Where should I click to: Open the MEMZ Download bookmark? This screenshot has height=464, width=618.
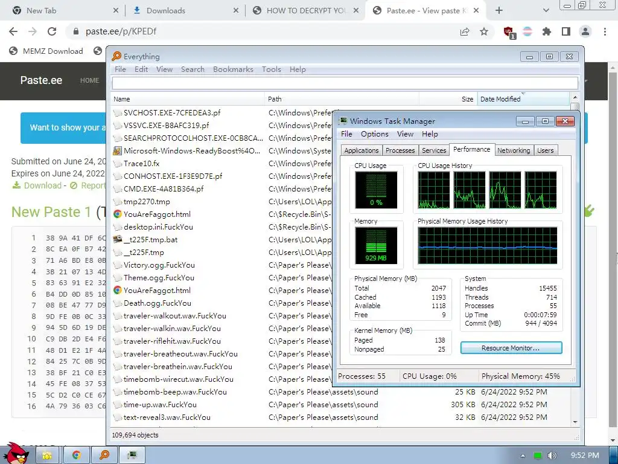point(46,51)
